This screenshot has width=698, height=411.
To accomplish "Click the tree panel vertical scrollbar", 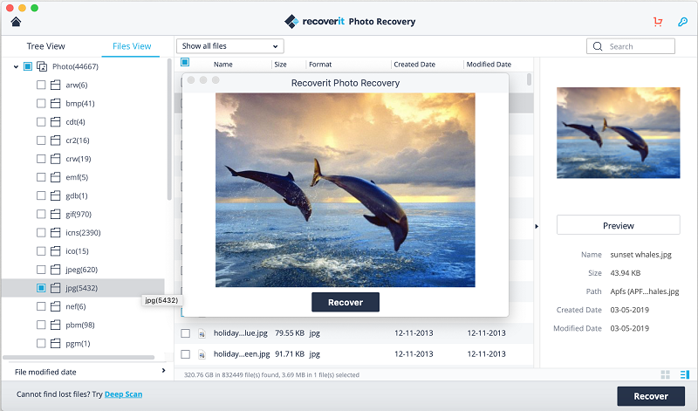I will tap(169, 129).
